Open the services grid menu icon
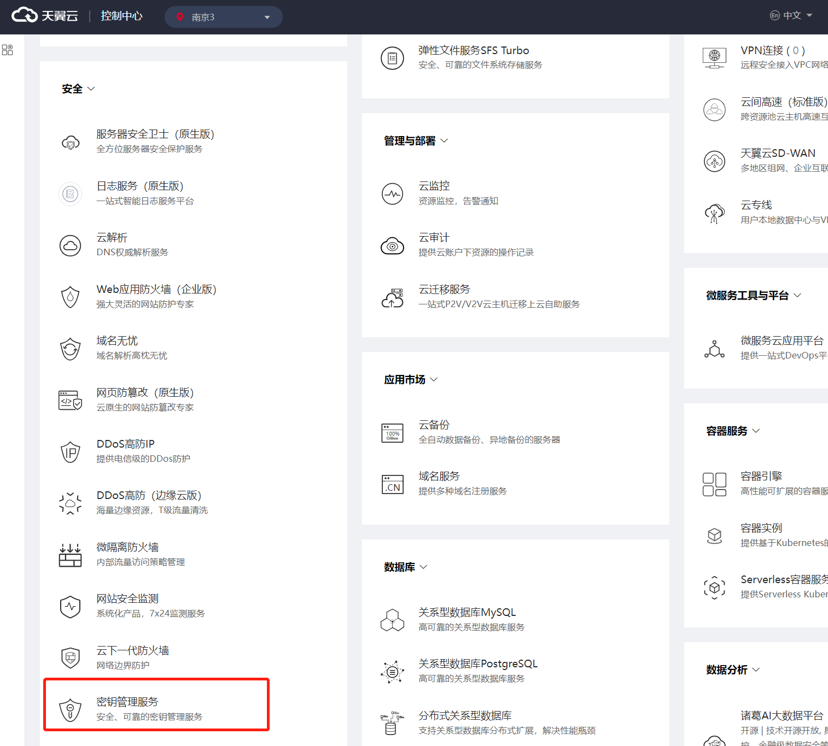Screen dimensions: 828x746 (x=8, y=50)
